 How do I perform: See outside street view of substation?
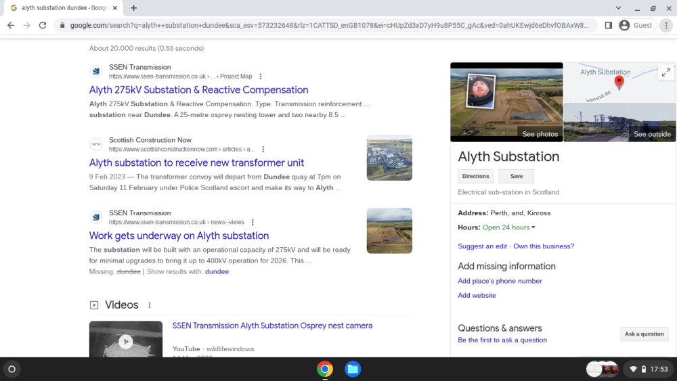(x=619, y=122)
